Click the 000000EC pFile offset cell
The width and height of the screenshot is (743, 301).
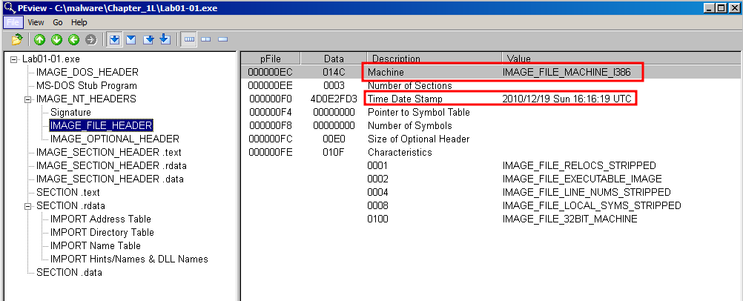click(x=271, y=73)
